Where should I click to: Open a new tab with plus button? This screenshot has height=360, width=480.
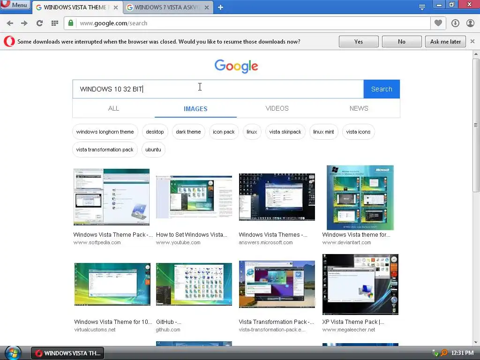(x=220, y=7)
